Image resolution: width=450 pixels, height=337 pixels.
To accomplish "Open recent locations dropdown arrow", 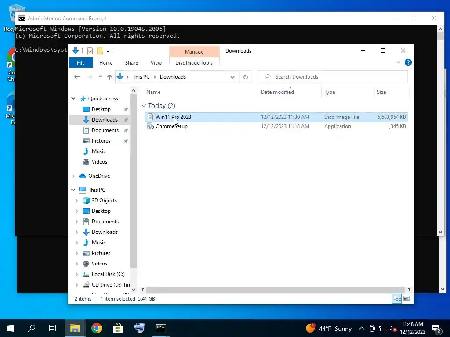I will 100,77.
